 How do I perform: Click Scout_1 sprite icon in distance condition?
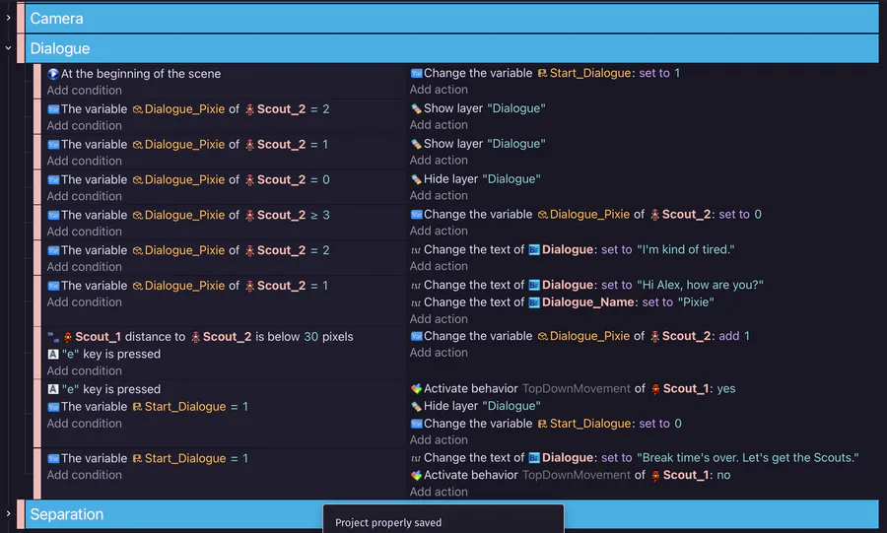click(x=68, y=337)
